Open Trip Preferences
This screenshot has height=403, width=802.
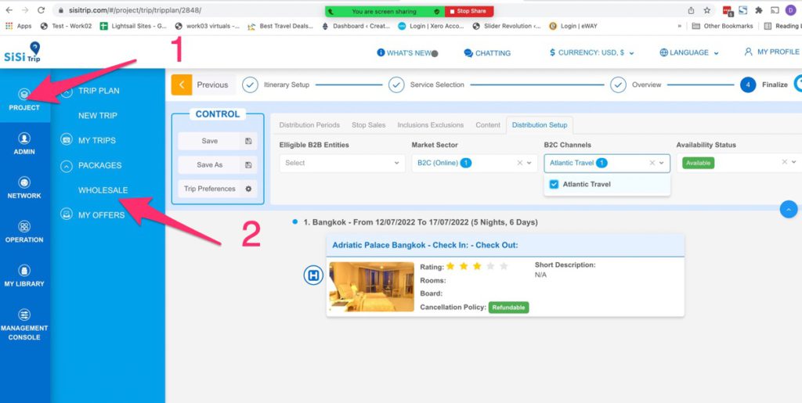point(209,189)
